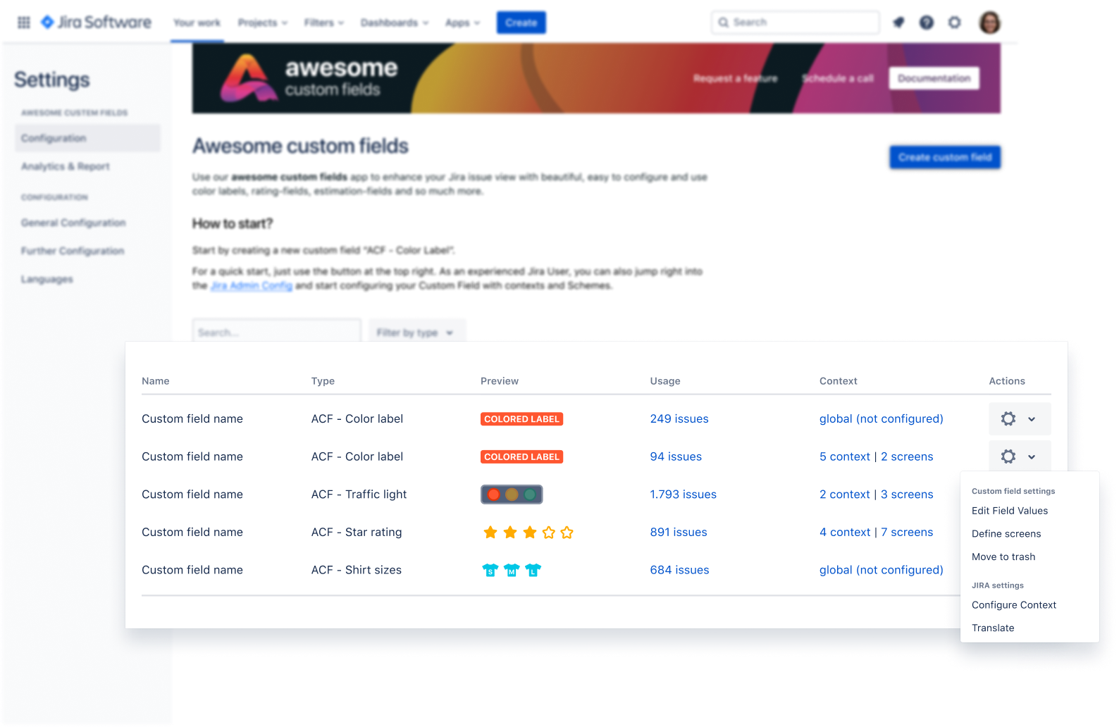Screen dimensions: 1119x727
Task: Click the custom fields search input
Action: click(277, 332)
